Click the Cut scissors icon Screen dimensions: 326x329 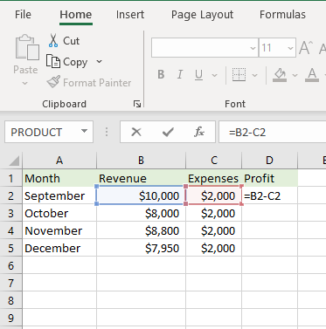[x=53, y=40]
